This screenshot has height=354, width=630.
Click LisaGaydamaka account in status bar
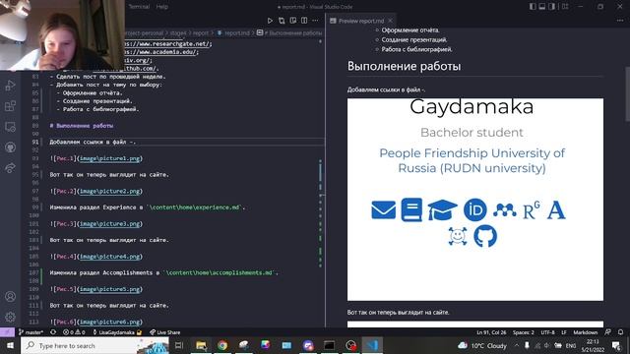[x=117, y=332]
